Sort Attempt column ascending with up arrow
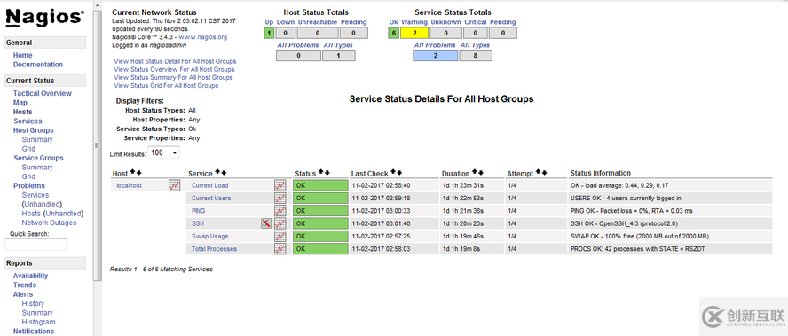 539,172
